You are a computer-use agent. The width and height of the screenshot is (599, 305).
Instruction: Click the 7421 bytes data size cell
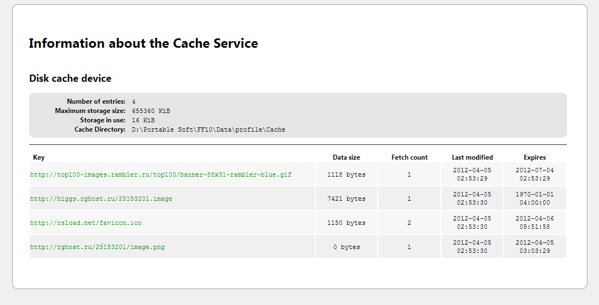[x=346, y=199]
